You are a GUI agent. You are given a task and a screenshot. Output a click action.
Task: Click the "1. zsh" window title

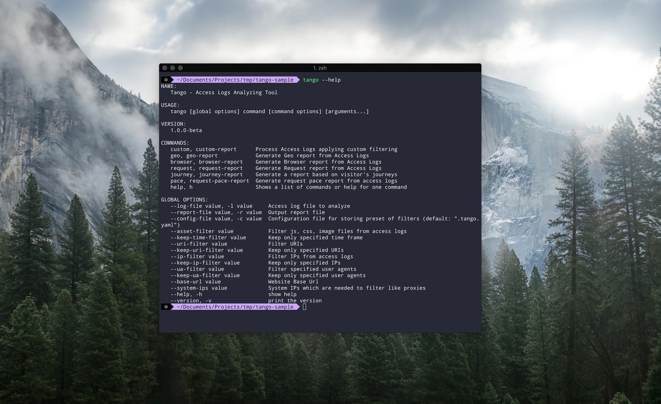point(320,68)
